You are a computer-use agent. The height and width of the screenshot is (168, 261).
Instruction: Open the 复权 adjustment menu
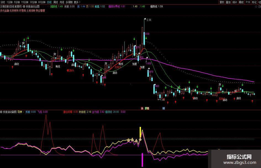[x=222, y=2]
